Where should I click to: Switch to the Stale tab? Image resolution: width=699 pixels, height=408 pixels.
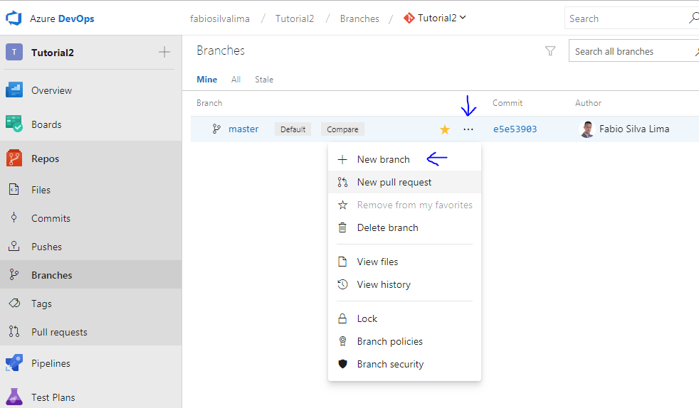[x=264, y=79]
